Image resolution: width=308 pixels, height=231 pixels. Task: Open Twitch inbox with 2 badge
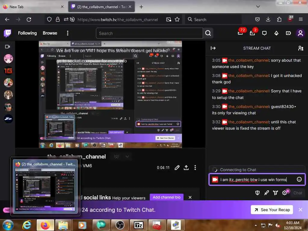click(252, 33)
